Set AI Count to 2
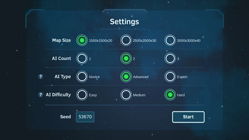This screenshot has height=140, width=249. pyautogui.click(x=126, y=59)
